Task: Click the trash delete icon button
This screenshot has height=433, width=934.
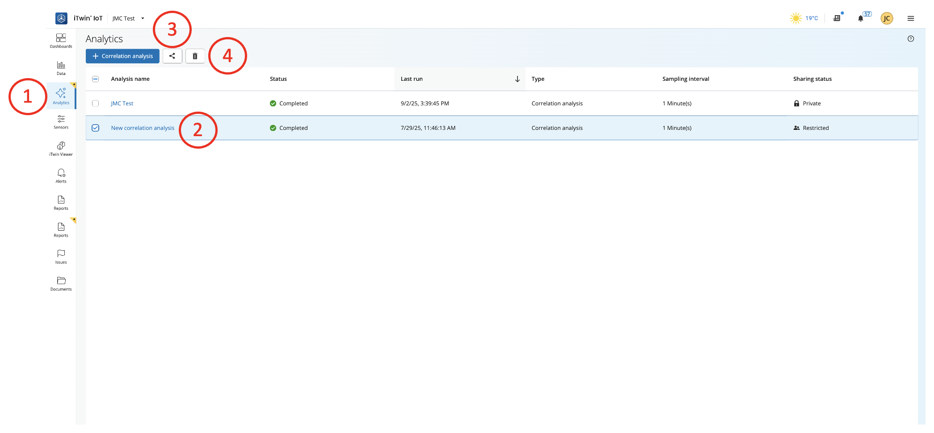Action: [195, 56]
